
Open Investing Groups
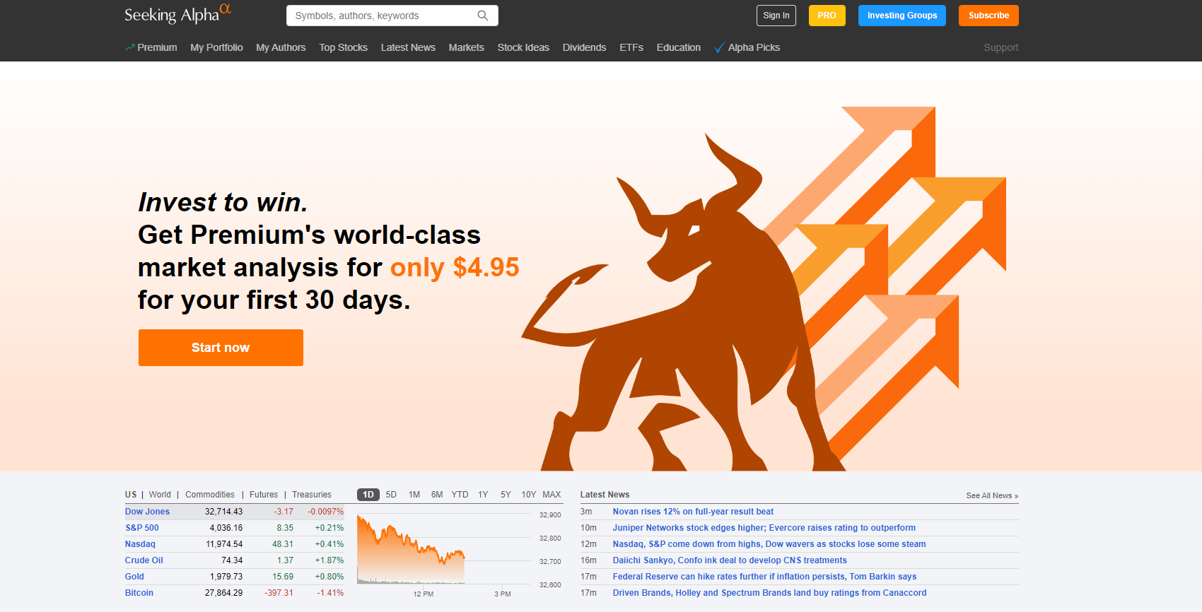pos(902,16)
